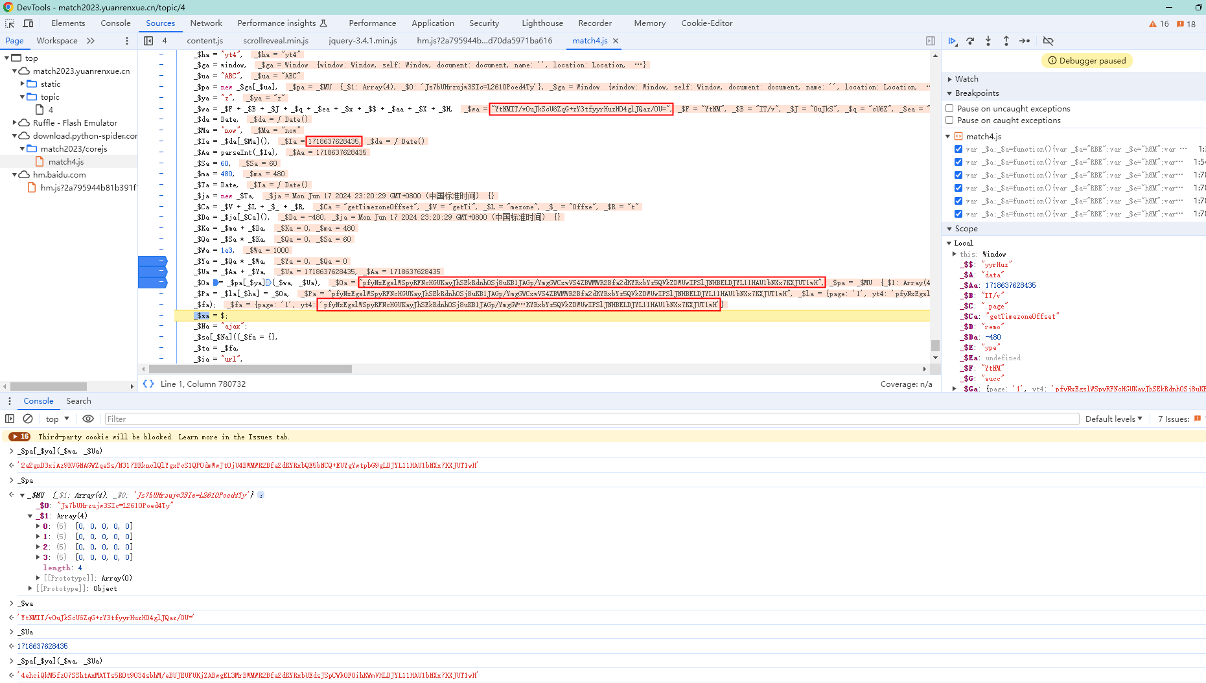1206x683 pixels.
Task: Toggle the file navigator sidebar icon
Action: point(148,41)
